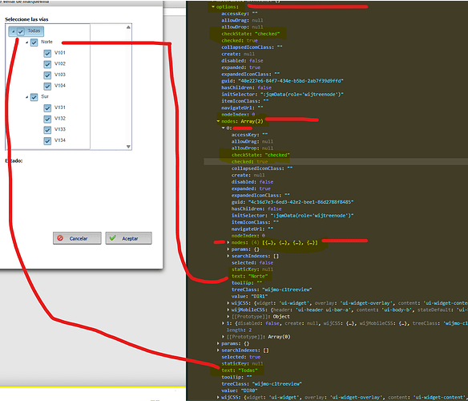Viewport: 468px width, 401px height.
Task: Uncheck the V101 checkbox
Action: 47,54
